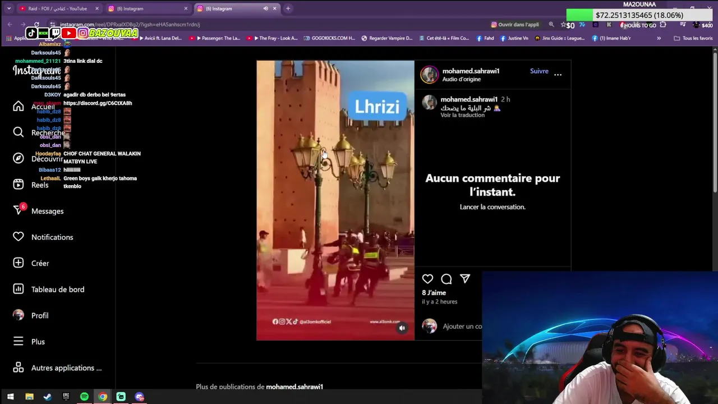The height and width of the screenshot is (404, 718).
Task: Click Créer plus icon
Action: click(x=19, y=263)
